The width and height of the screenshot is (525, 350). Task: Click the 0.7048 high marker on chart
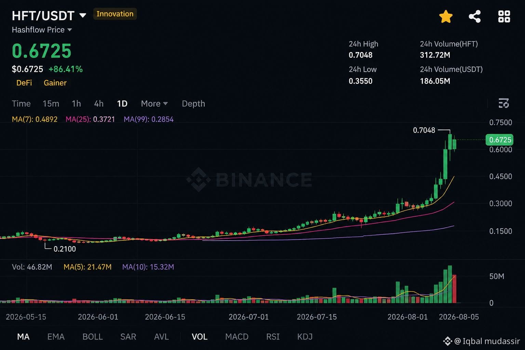pyautogui.click(x=424, y=130)
